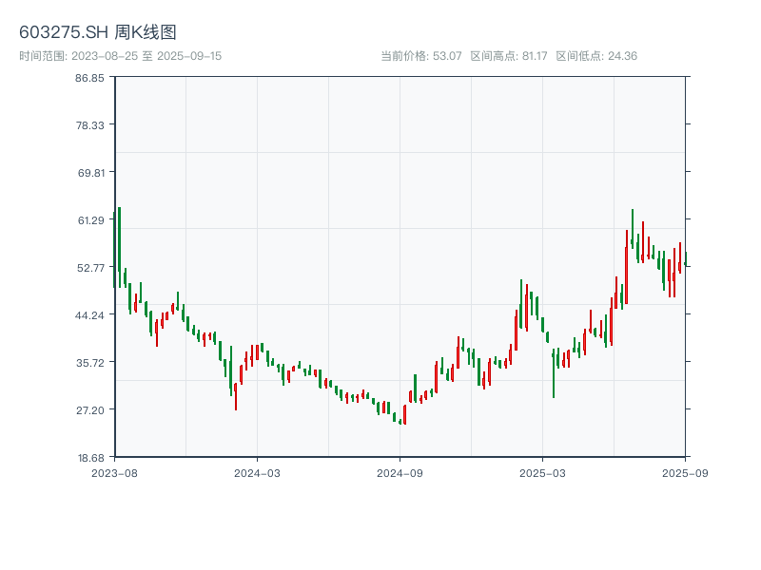This screenshot has width=761, height=570.
Task: Click the tall green candle at chart's left edge
Action: pos(119,242)
